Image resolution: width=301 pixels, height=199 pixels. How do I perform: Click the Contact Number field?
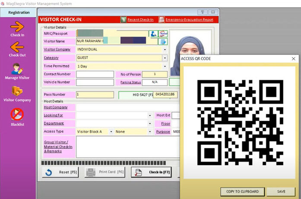point(95,74)
